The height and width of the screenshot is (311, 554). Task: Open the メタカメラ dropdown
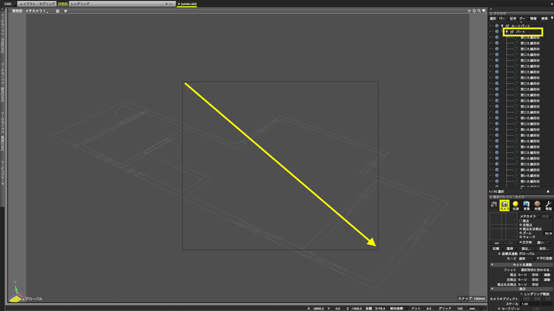(529, 216)
